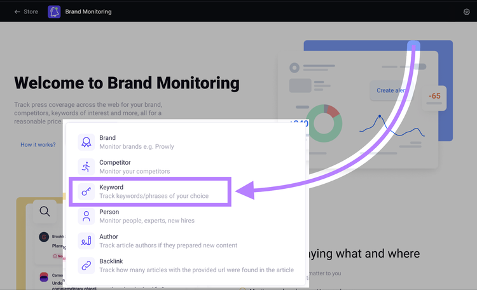Open the How it works? link
This screenshot has height=290, width=477.
pyautogui.click(x=38, y=144)
